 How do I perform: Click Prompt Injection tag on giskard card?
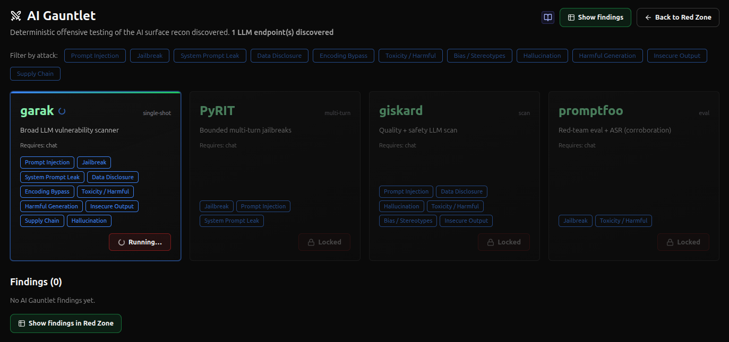click(406, 192)
